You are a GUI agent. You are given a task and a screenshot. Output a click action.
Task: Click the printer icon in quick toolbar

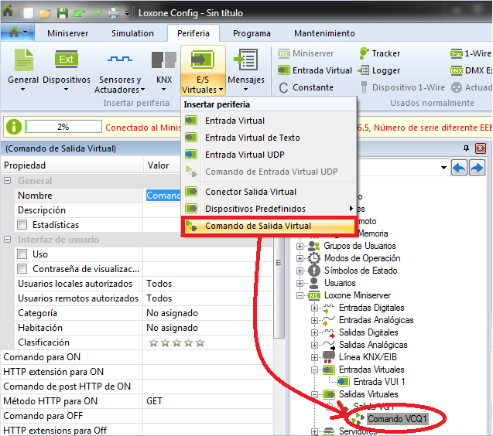tap(114, 13)
